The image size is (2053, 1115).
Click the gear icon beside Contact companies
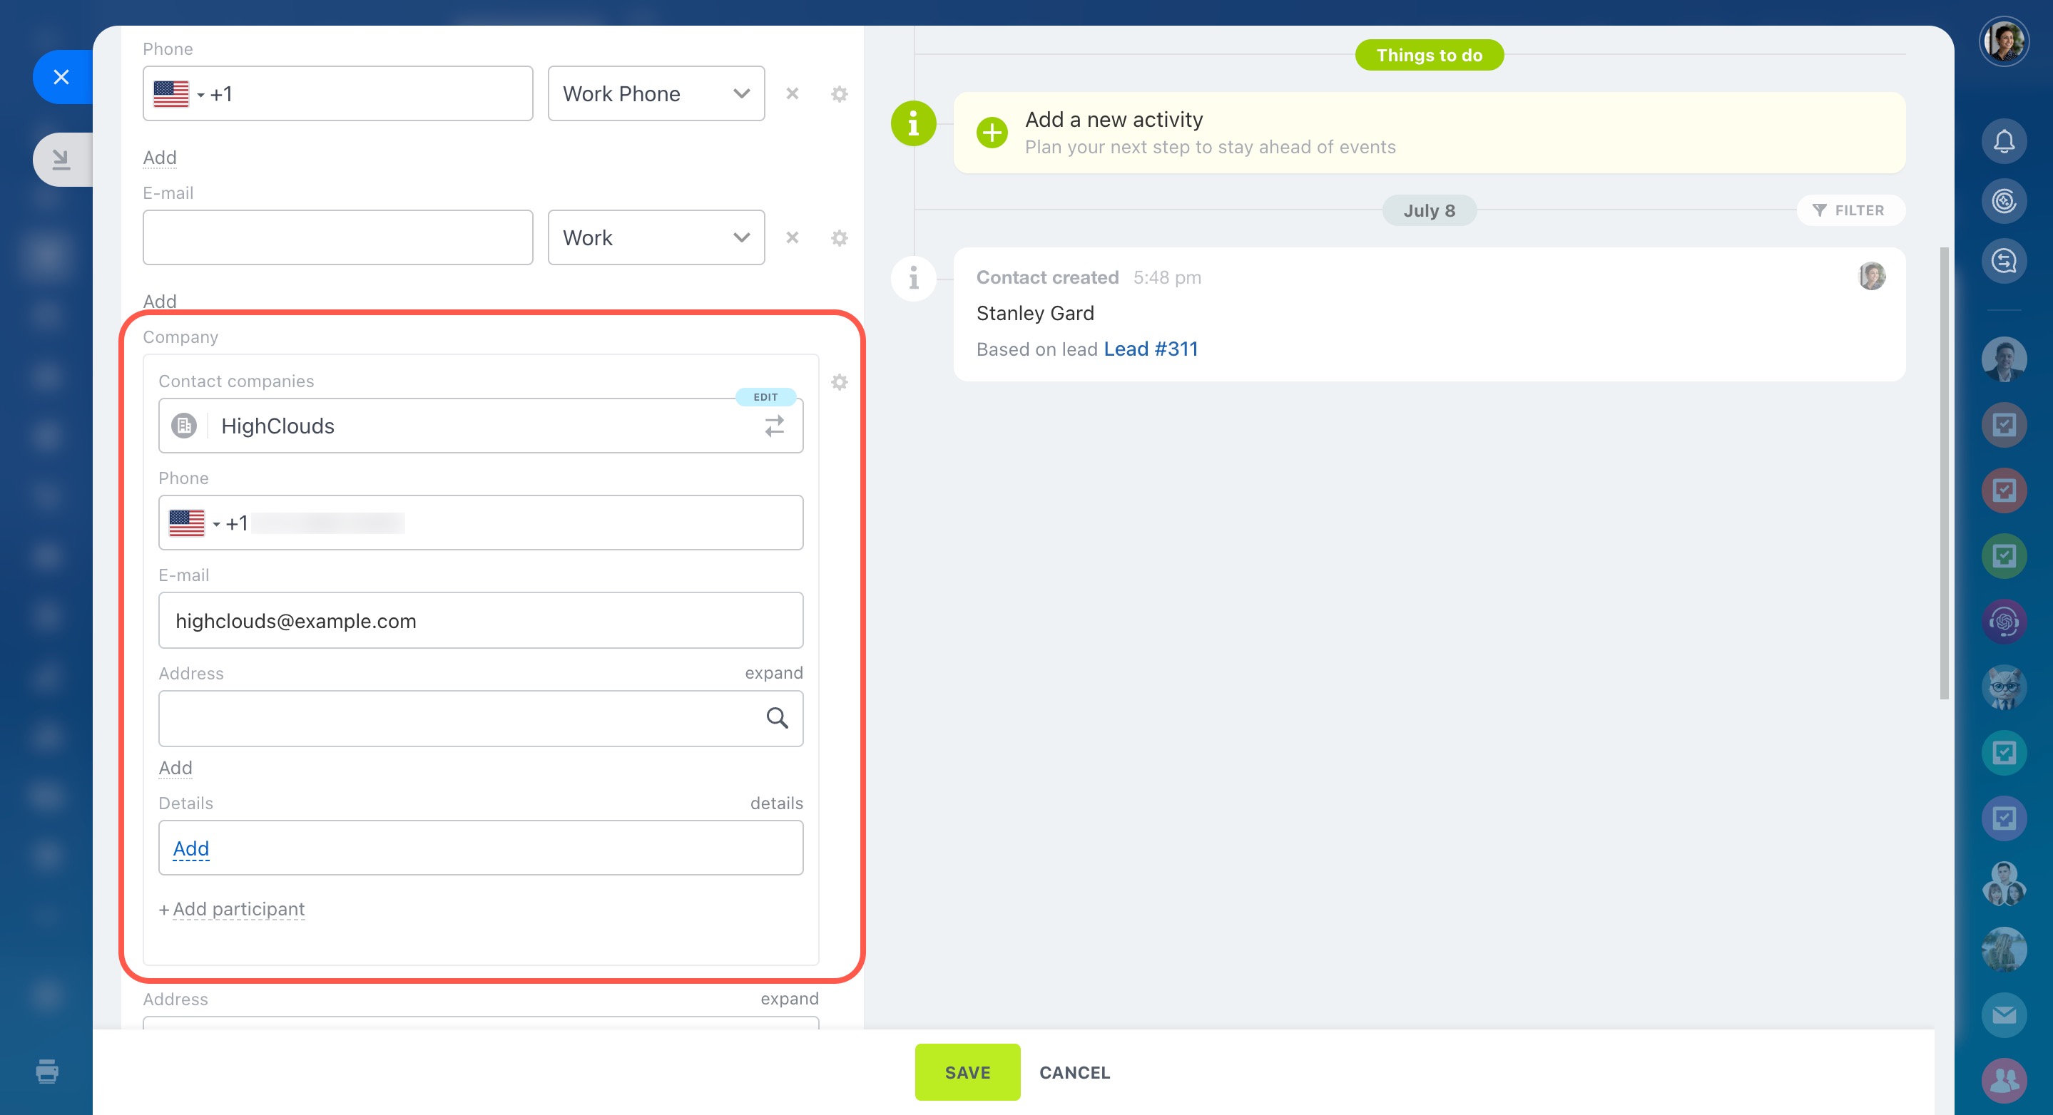[838, 382]
